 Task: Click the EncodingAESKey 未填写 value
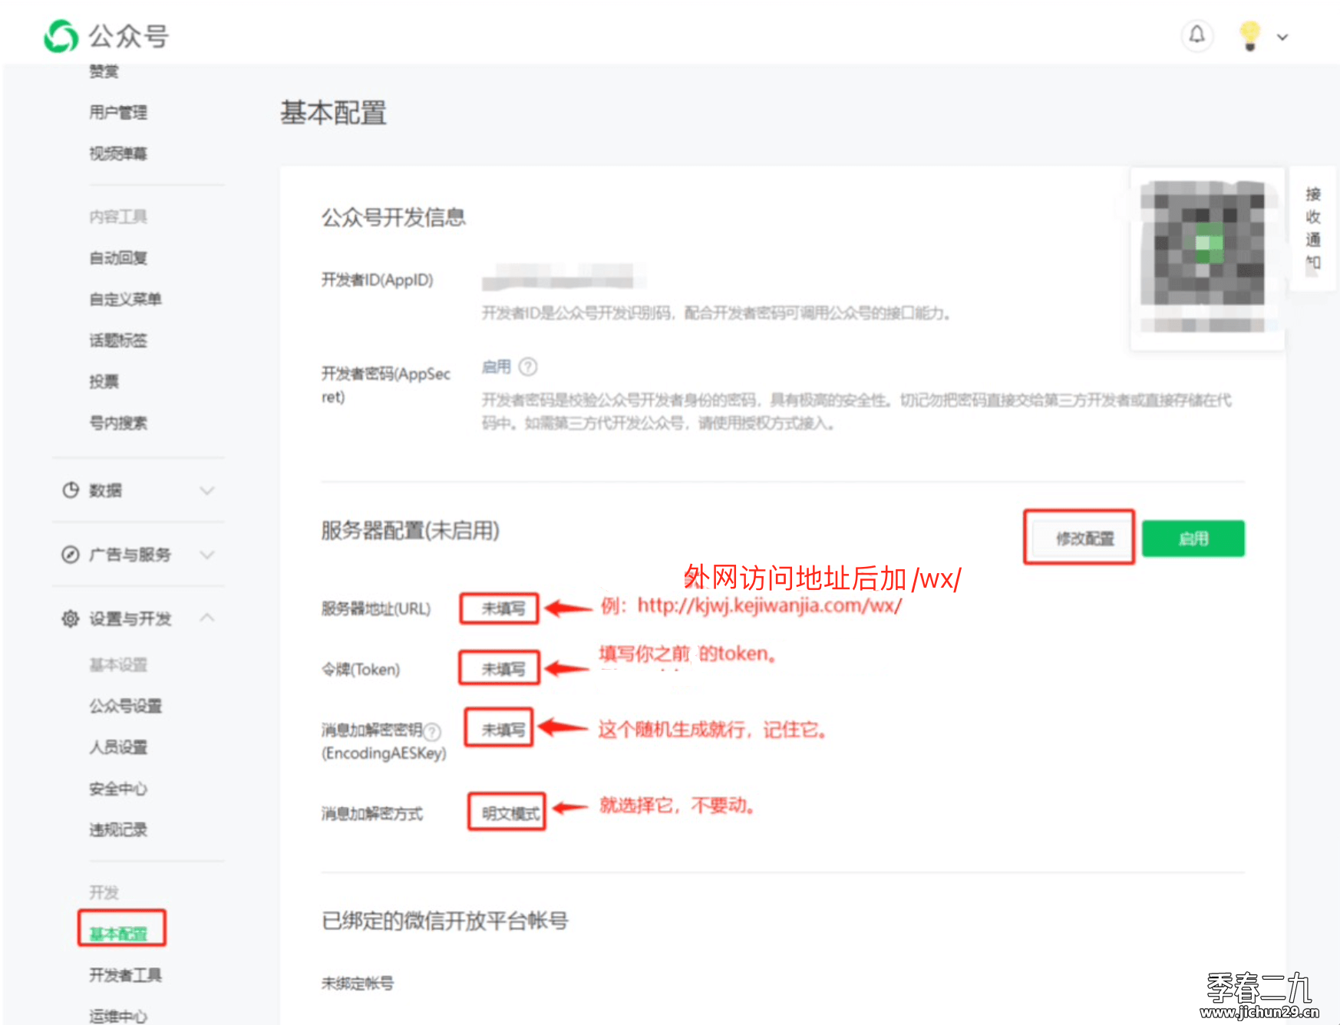503,730
